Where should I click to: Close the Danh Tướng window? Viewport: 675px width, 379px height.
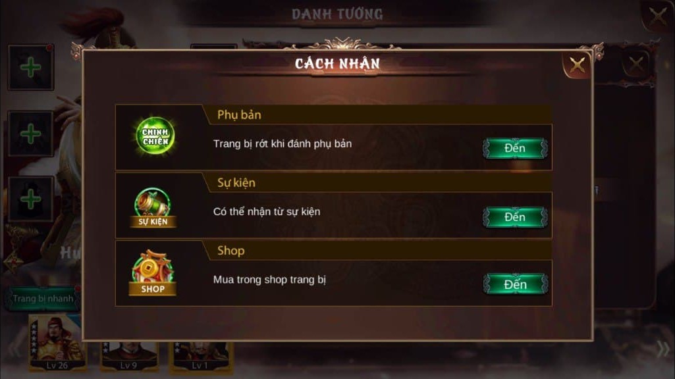(657, 16)
